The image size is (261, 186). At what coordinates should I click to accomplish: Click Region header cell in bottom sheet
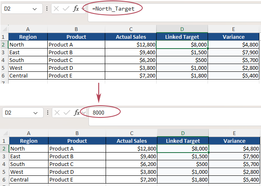29,141
